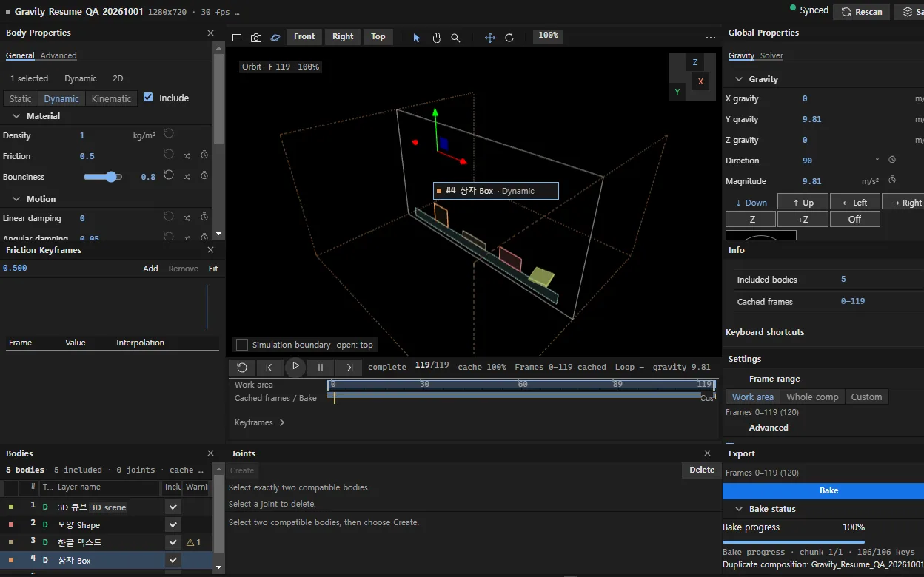Collapse the Bake status section

pos(739,509)
